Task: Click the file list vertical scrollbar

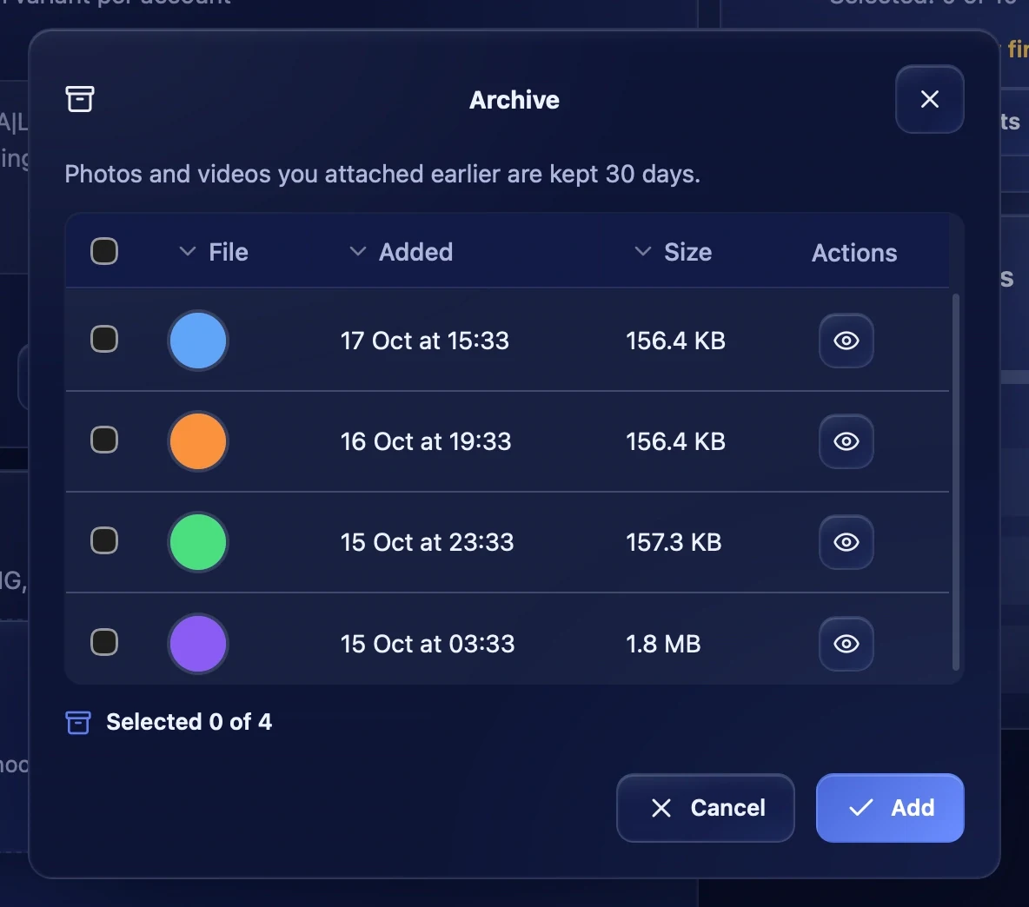Action: pos(955,483)
